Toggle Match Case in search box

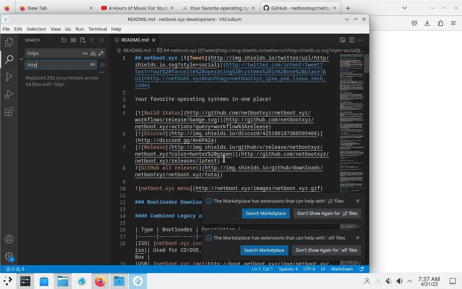click(85, 53)
